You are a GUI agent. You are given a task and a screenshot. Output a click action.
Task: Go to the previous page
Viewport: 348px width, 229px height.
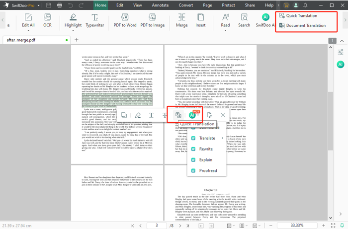pos(140,226)
